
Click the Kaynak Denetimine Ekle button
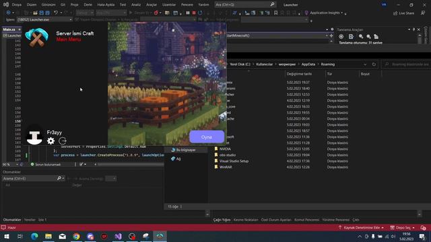[361, 228]
